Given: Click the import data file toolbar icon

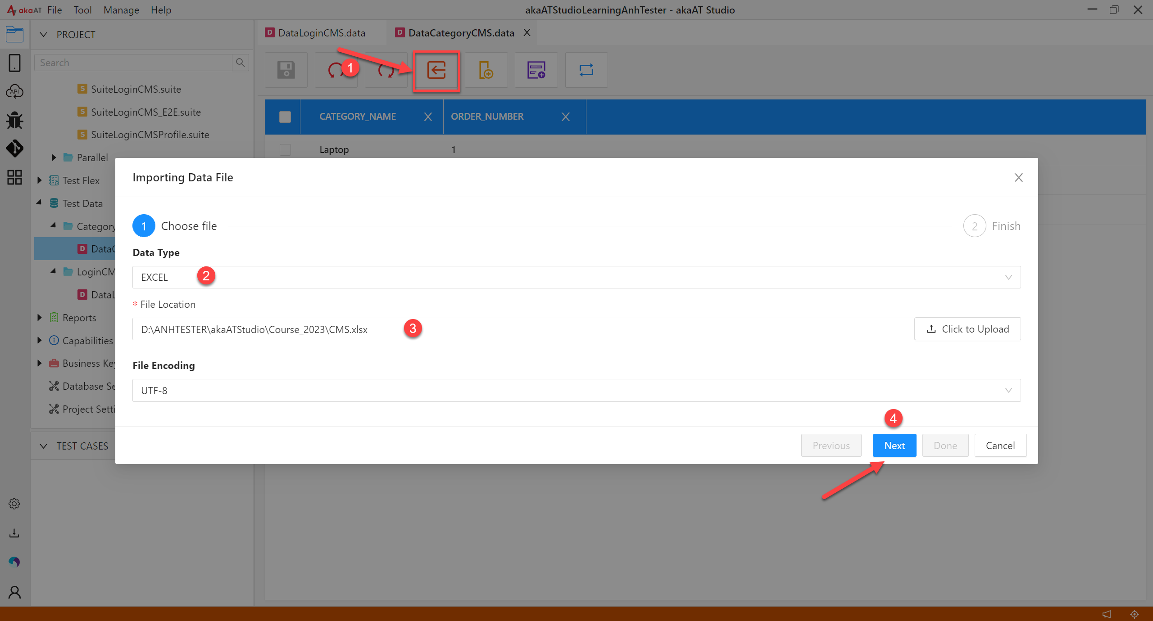Looking at the screenshot, I should (x=436, y=70).
